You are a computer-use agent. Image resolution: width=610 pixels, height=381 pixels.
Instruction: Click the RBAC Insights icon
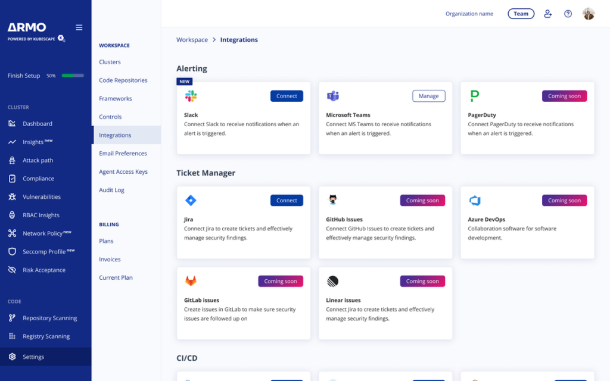coord(12,215)
